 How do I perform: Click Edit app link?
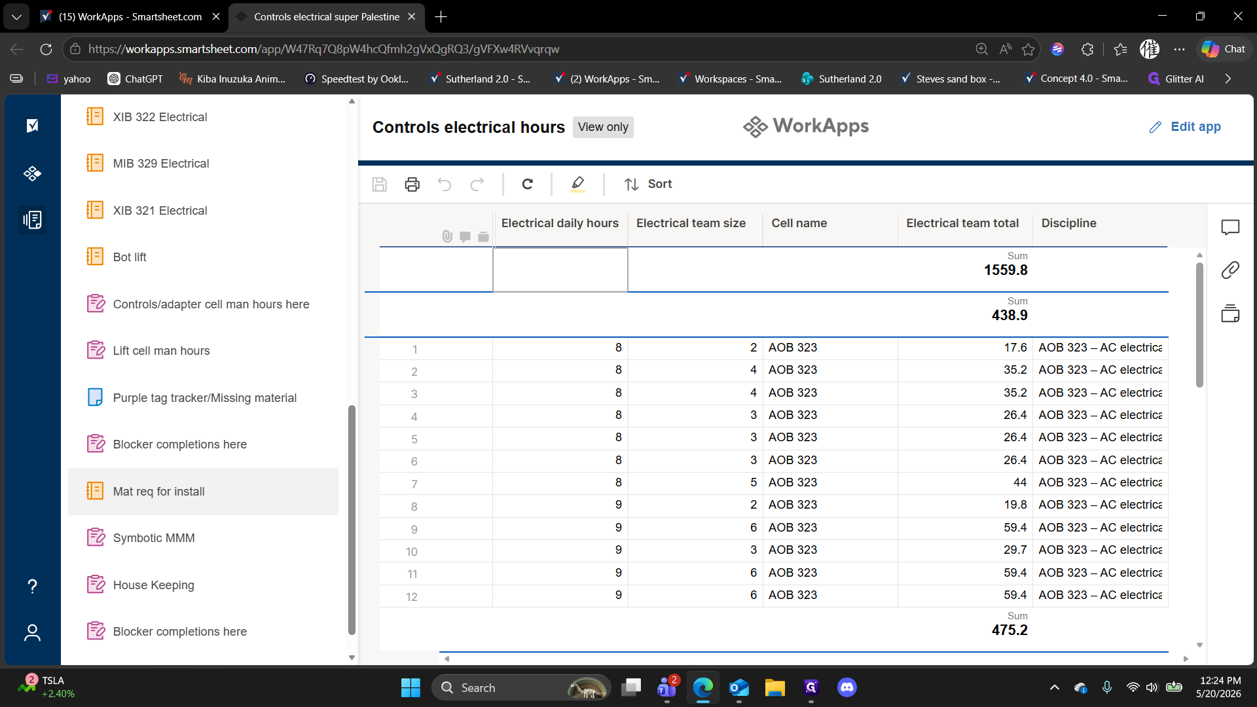tap(1185, 127)
